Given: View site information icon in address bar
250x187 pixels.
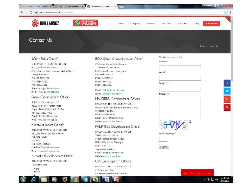Looking at the screenshot, I should (x=37, y=12).
